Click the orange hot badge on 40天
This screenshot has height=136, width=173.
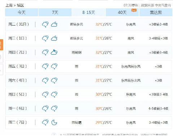click(x=134, y=10)
